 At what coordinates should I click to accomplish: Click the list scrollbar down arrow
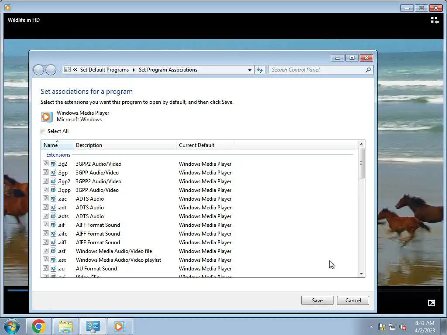[361, 274]
